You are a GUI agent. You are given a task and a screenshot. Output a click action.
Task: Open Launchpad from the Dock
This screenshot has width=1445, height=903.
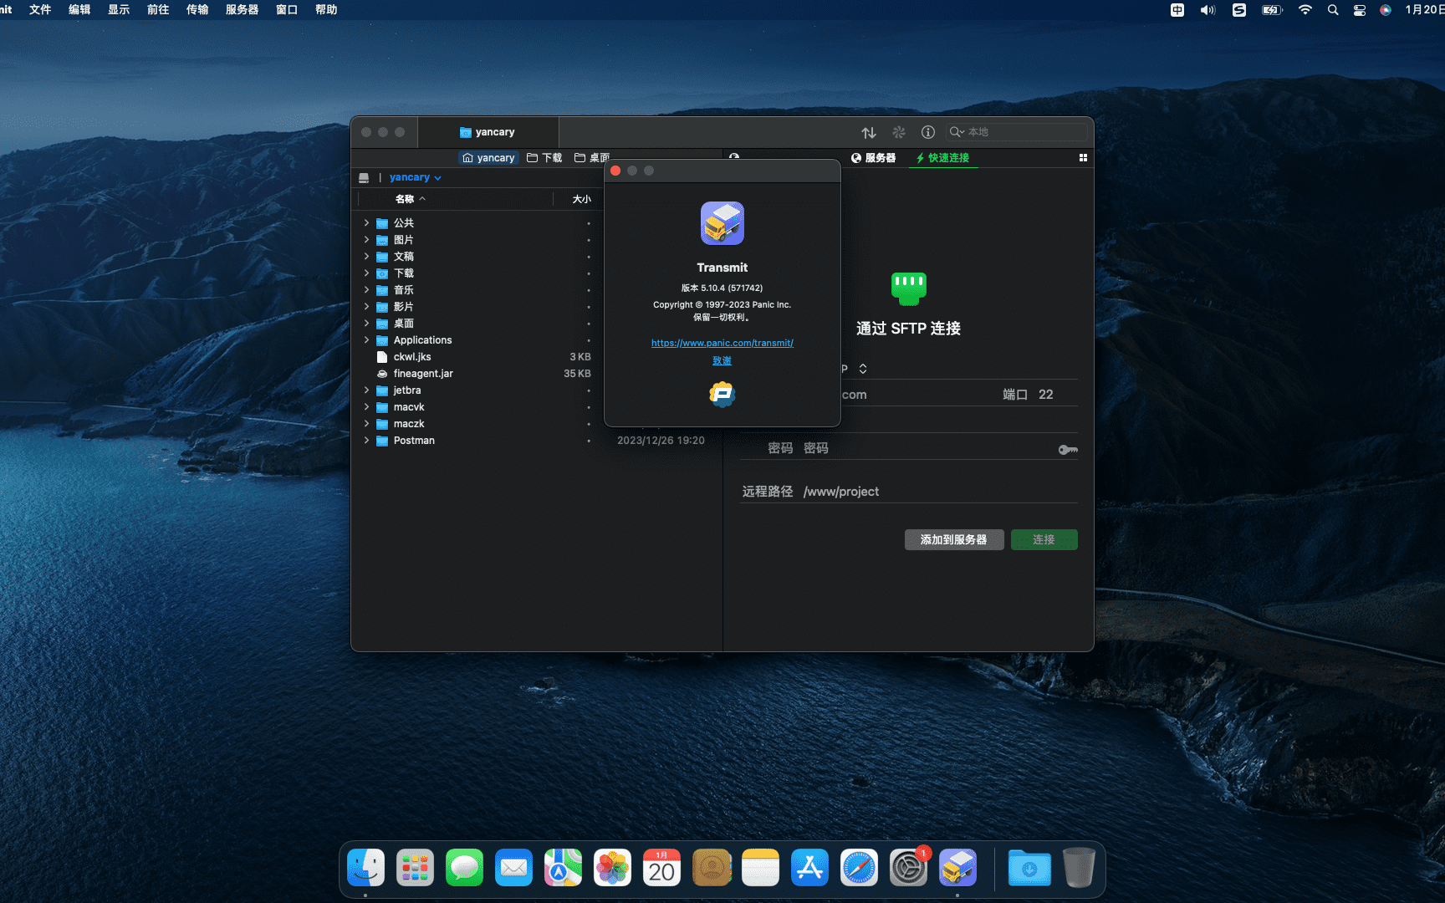pyautogui.click(x=415, y=868)
